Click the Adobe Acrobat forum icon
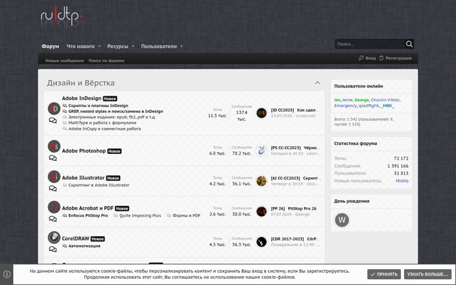The image size is (456, 285). pyautogui.click(x=54, y=206)
